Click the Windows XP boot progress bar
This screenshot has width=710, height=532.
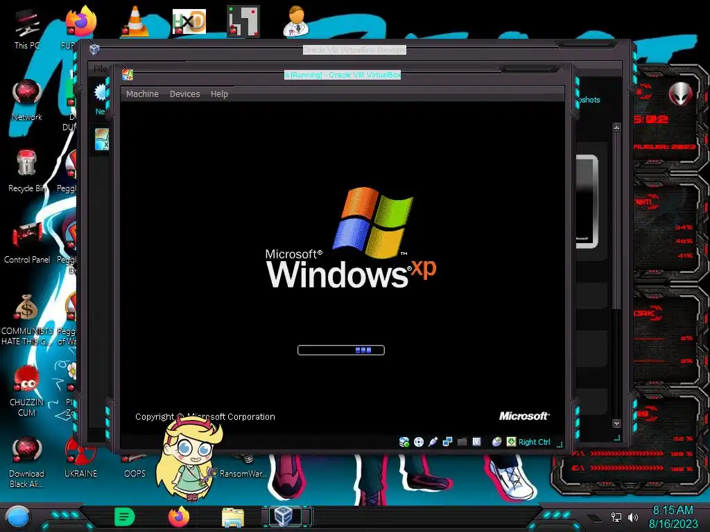(341, 350)
